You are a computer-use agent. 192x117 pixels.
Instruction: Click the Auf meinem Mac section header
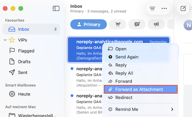(x=20, y=107)
